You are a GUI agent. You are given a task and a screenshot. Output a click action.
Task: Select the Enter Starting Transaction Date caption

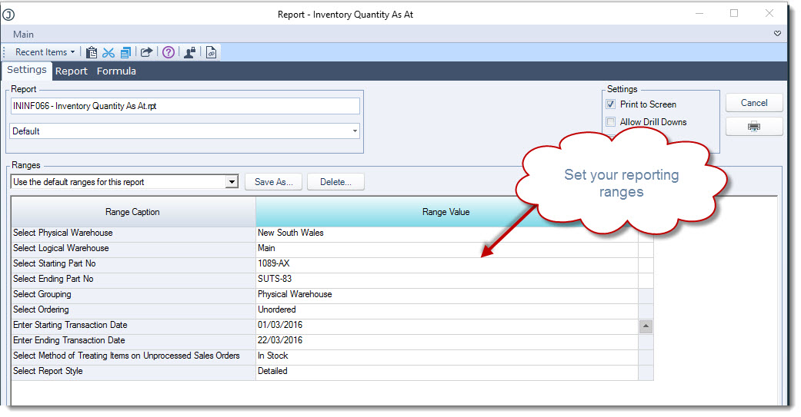click(x=133, y=325)
